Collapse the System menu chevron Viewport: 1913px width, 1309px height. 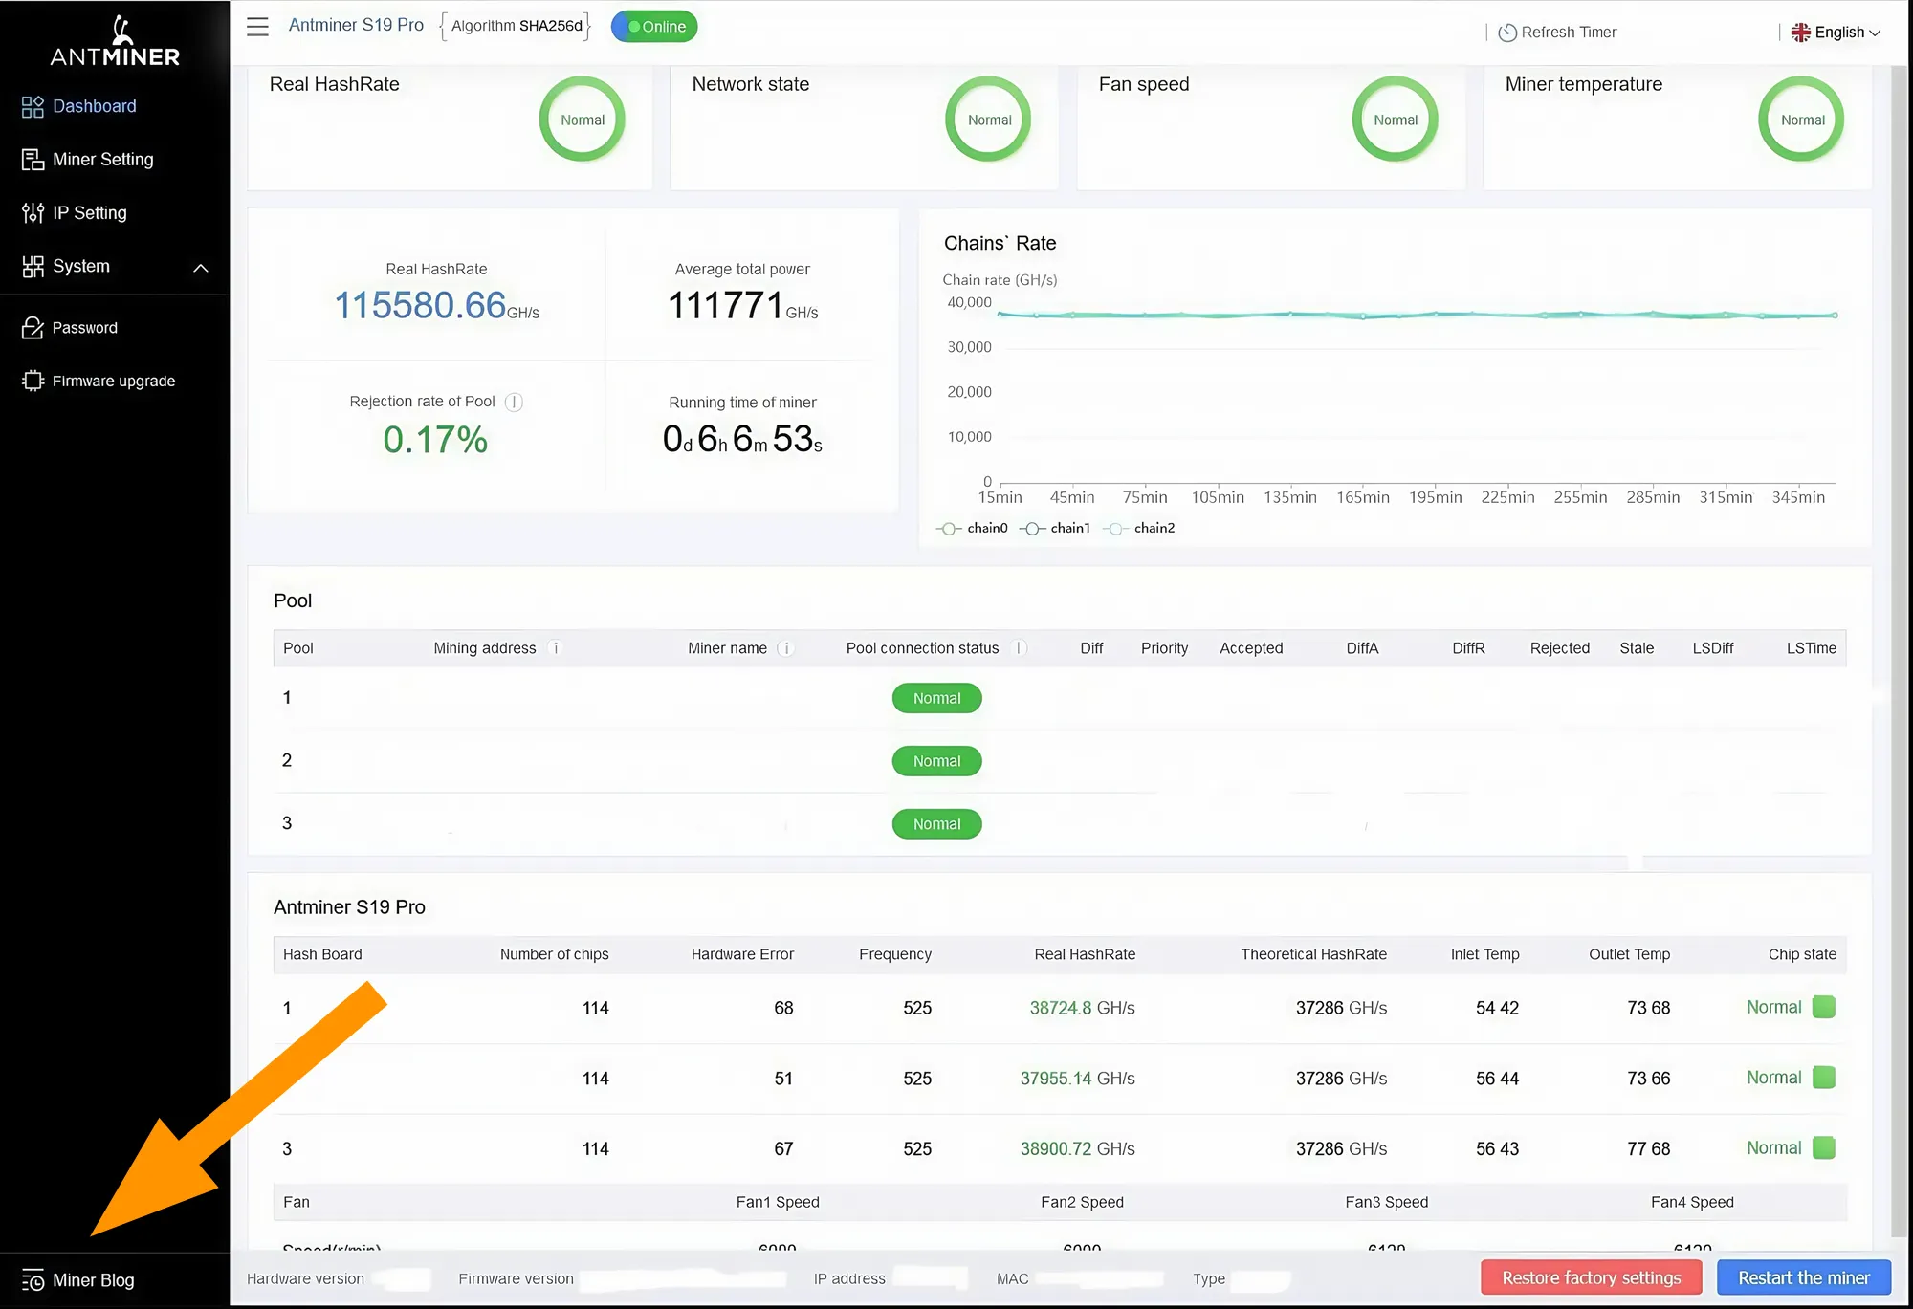pyautogui.click(x=201, y=268)
